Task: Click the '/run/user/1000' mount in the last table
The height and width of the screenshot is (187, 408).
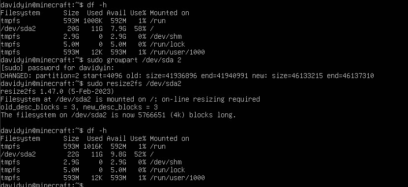Action: point(177,178)
